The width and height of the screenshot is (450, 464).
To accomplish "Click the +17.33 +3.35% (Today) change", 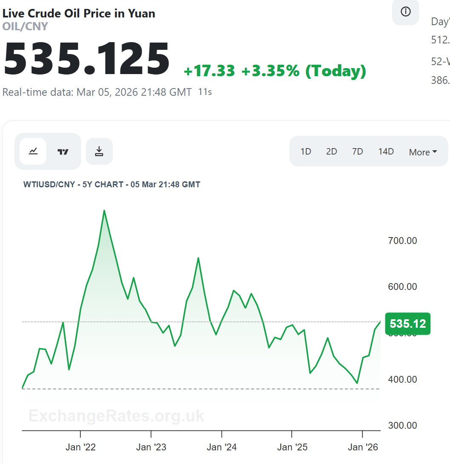I will (x=275, y=71).
